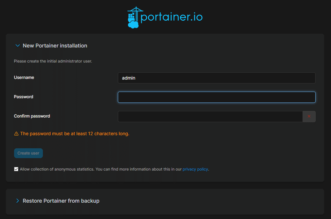The height and width of the screenshot is (219, 331).
Task: Click the Confirm password label
Action: click(32, 116)
